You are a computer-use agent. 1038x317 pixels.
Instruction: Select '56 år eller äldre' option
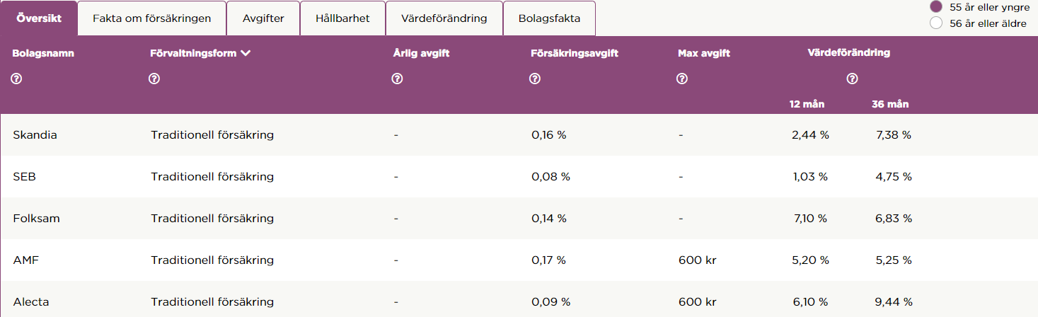click(x=936, y=23)
